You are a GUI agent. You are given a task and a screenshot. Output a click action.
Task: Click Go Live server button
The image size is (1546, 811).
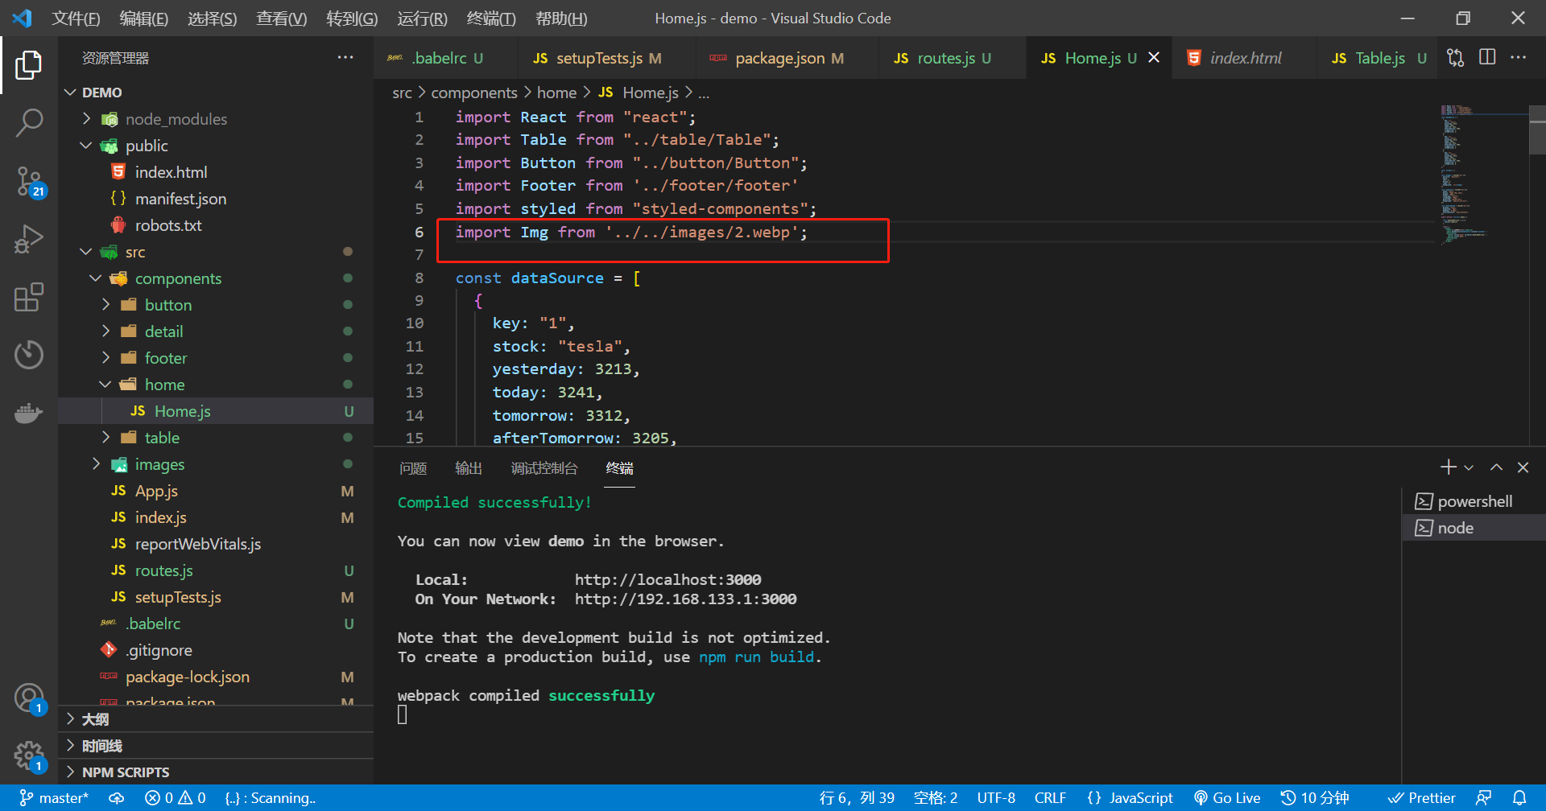[1227, 798]
